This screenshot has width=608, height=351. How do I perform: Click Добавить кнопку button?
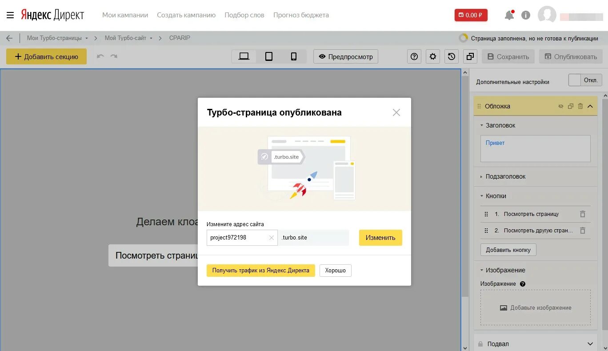(x=508, y=250)
